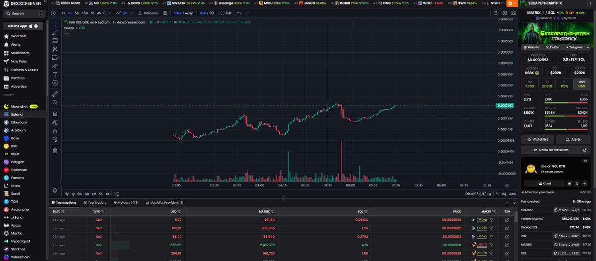Click Trade on Raydium button
The image size is (596, 261).
[x=556, y=150]
